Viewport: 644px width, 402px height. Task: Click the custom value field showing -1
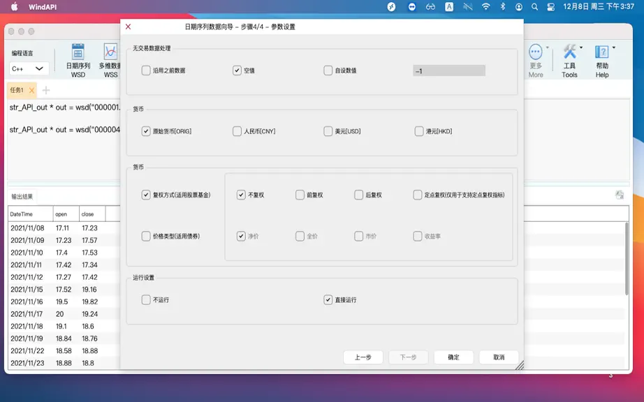coord(449,70)
